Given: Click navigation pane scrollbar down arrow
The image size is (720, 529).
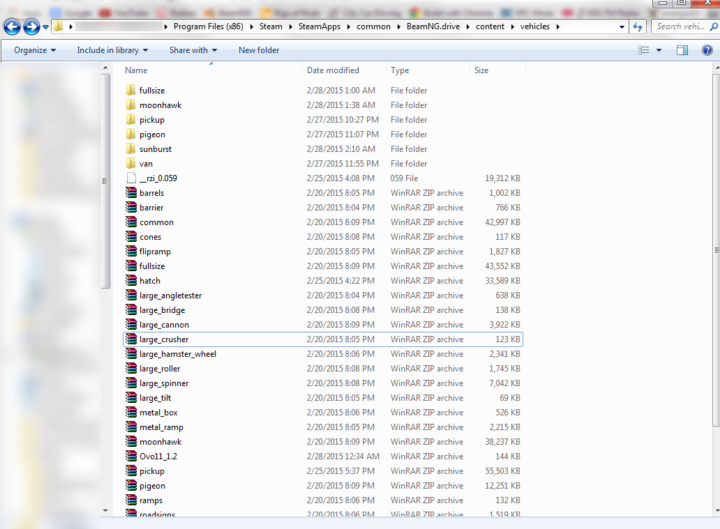Looking at the screenshot, I should 105,511.
